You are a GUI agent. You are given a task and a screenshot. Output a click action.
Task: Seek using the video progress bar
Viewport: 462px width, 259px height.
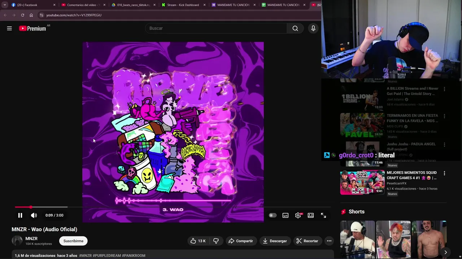tap(173, 207)
